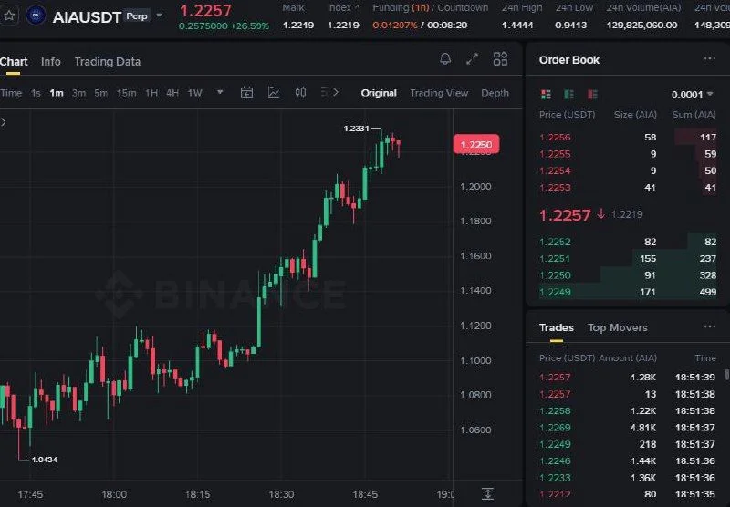This screenshot has height=507, width=730.
Task: Switch to Original chart view
Action: point(379,93)
